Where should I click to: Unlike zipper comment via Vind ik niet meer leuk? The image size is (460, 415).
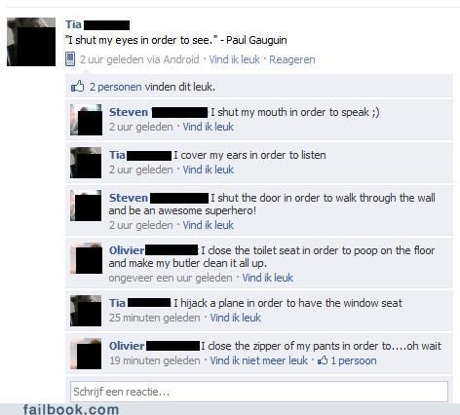(x=258, y=360)
